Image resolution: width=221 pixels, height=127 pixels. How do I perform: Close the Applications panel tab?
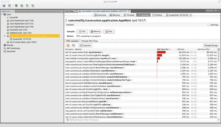14,11
